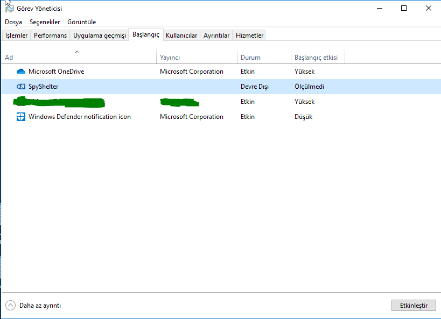Sort by the Ad column header
The image size is (441, 319).
(79, 56)
